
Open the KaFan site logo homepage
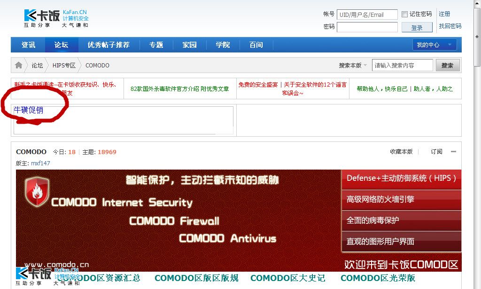click(x=56, y=18)
